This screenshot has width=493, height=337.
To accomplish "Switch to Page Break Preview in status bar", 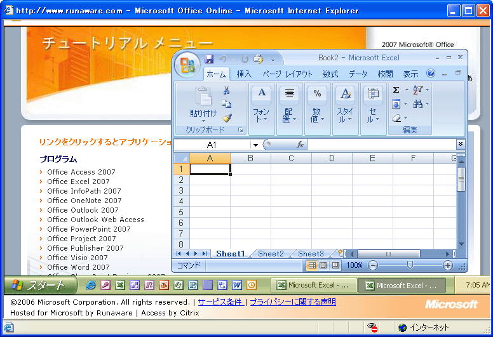I will tap(335, 265).
